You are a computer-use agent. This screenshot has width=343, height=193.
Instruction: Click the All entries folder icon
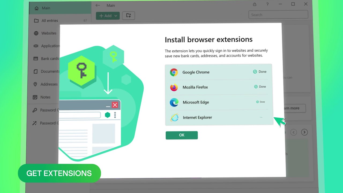[36, 21]
